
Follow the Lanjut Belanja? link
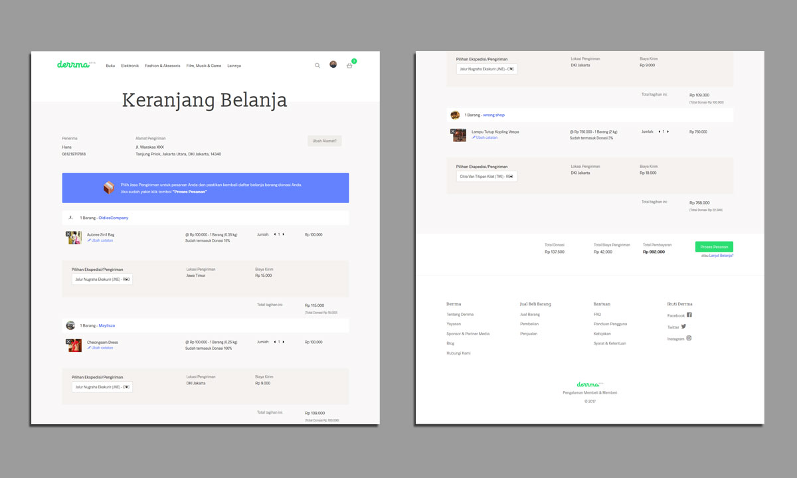[721, 256]
